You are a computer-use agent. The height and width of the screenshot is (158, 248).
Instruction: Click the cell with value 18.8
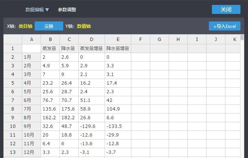click(69, 135)
